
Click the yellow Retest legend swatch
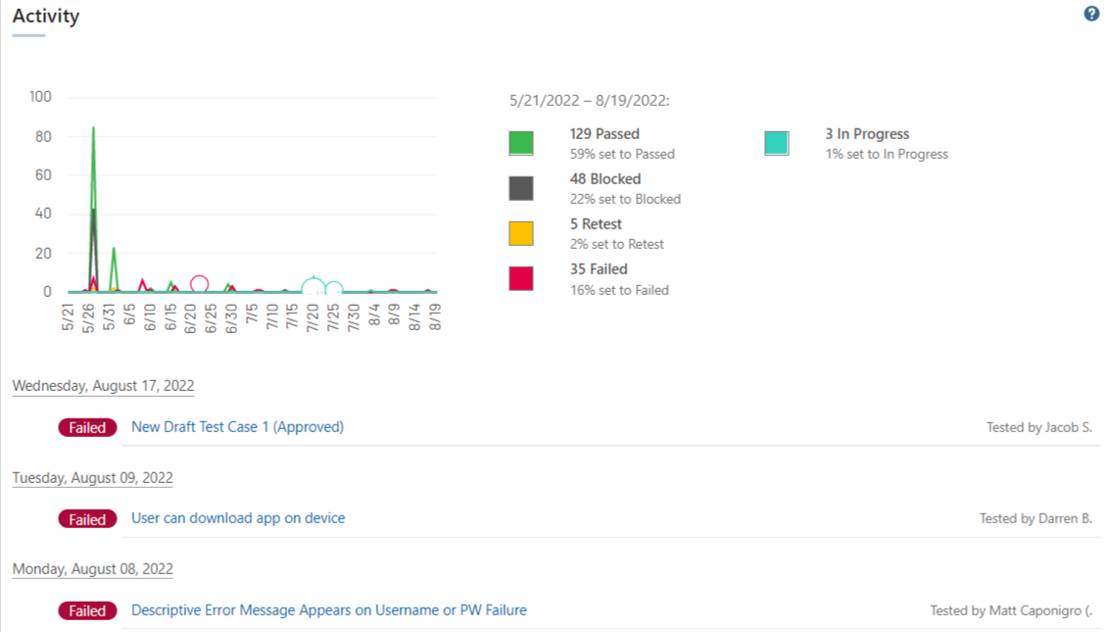tap(521, 233)
